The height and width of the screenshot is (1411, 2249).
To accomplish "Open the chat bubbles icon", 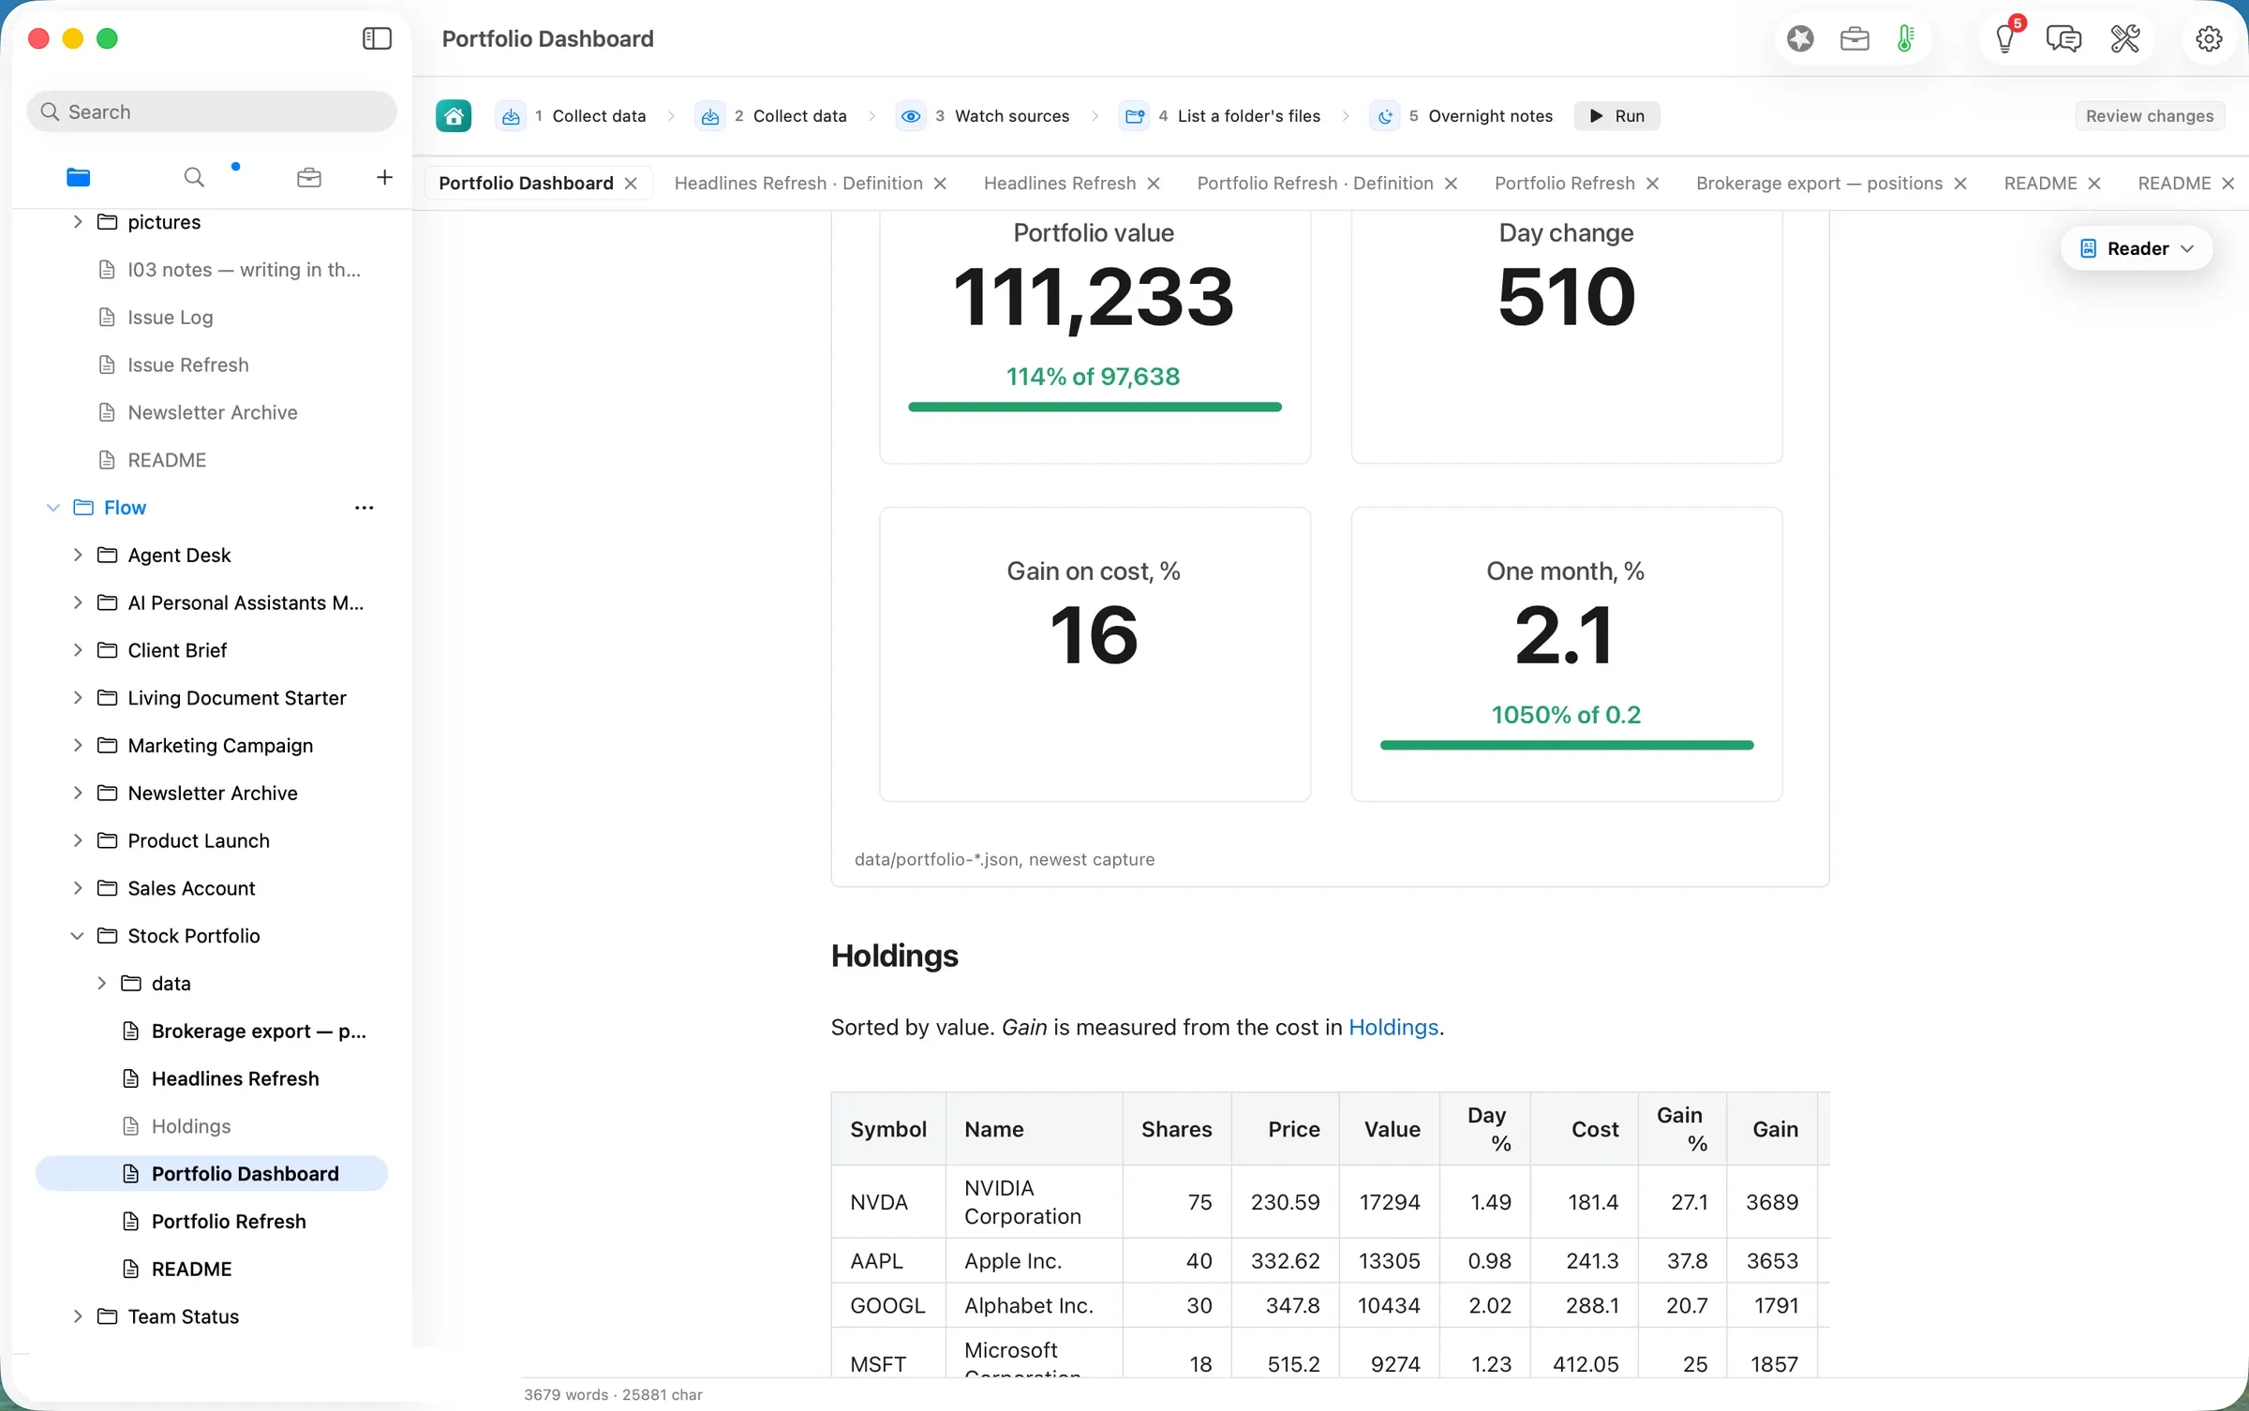I will [2064, 38].
